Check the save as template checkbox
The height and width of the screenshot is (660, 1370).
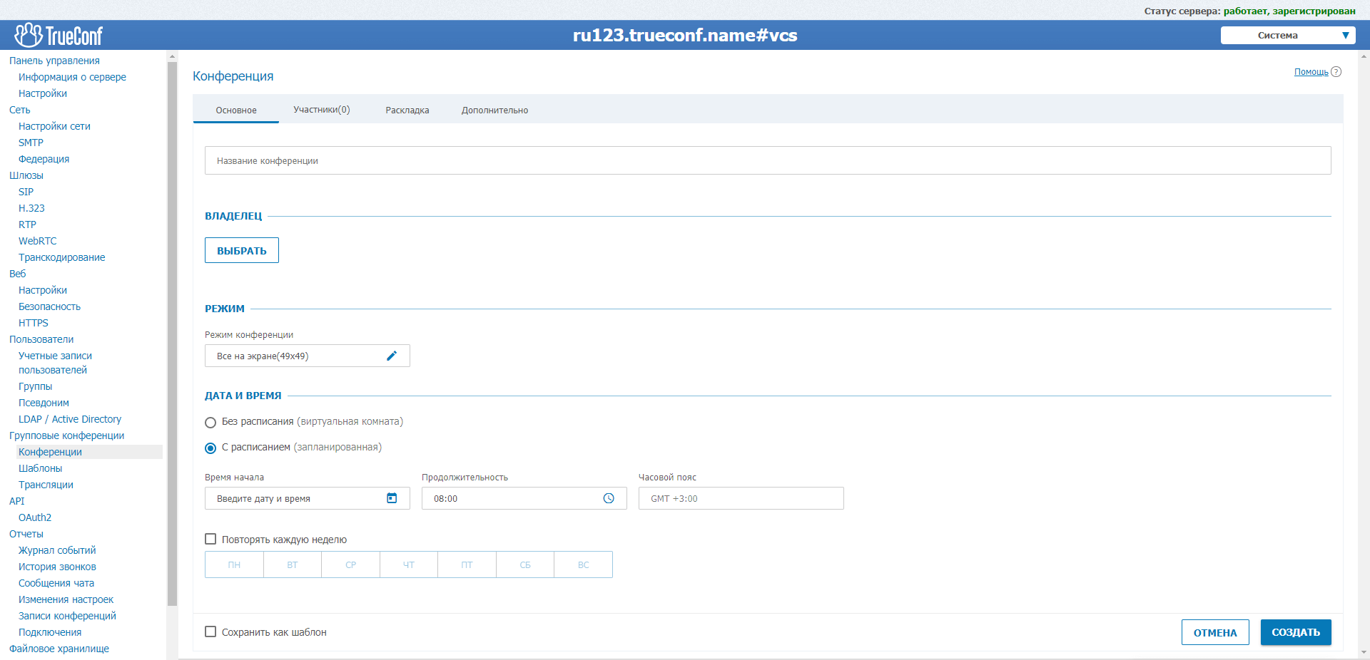pos(210,631)
